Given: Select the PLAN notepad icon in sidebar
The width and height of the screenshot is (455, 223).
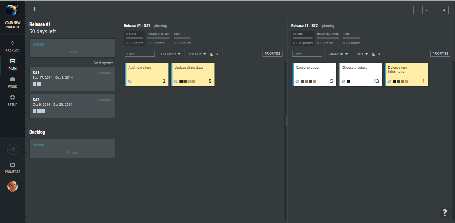Looking at the screenshot, I should tap(12, 64).
